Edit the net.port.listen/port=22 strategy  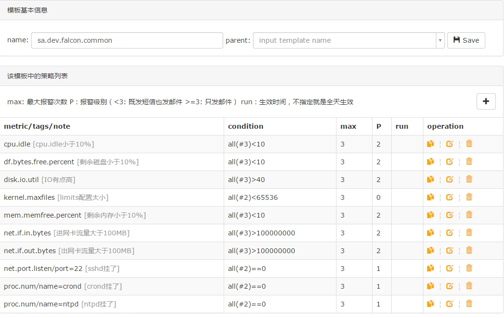click(450, 268)
